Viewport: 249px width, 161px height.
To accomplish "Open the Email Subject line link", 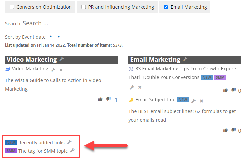I will [155, 100].
